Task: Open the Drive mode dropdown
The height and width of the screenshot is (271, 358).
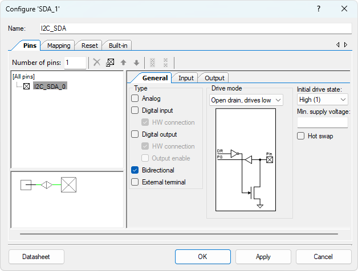Action: 246,100
